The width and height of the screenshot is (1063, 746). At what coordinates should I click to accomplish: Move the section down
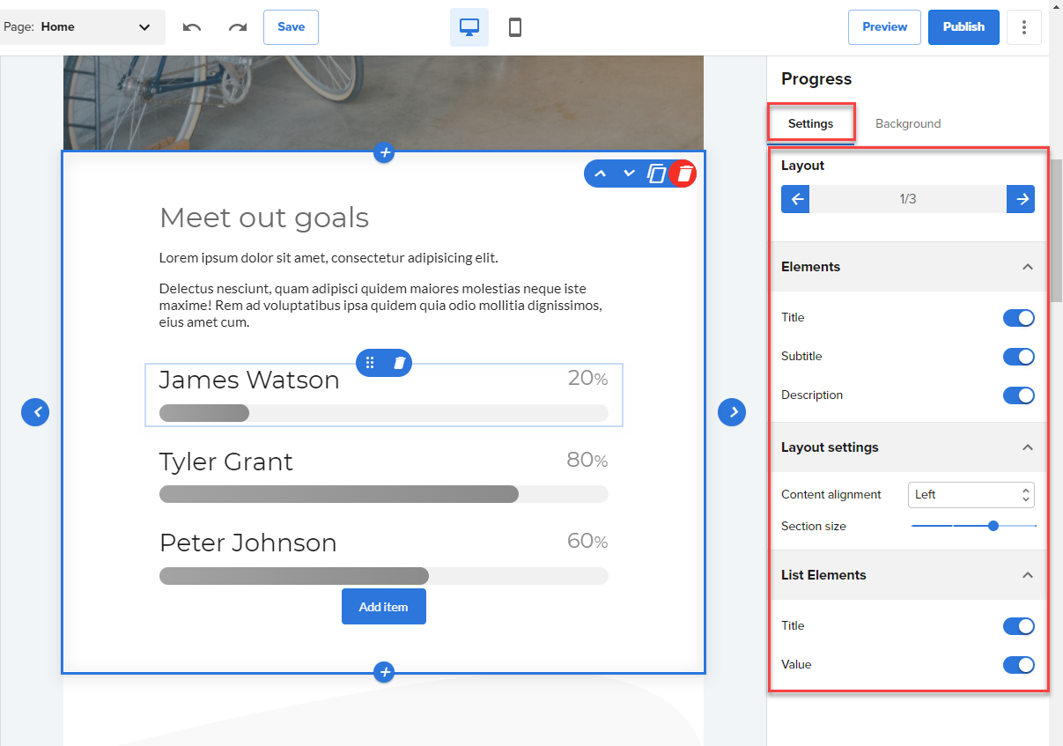(x=629, y=174)
